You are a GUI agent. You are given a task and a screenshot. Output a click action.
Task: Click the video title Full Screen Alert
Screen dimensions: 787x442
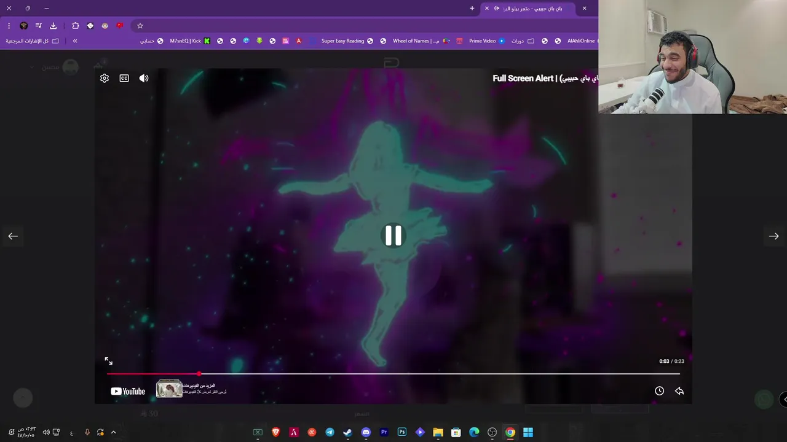tap(545, 78)
